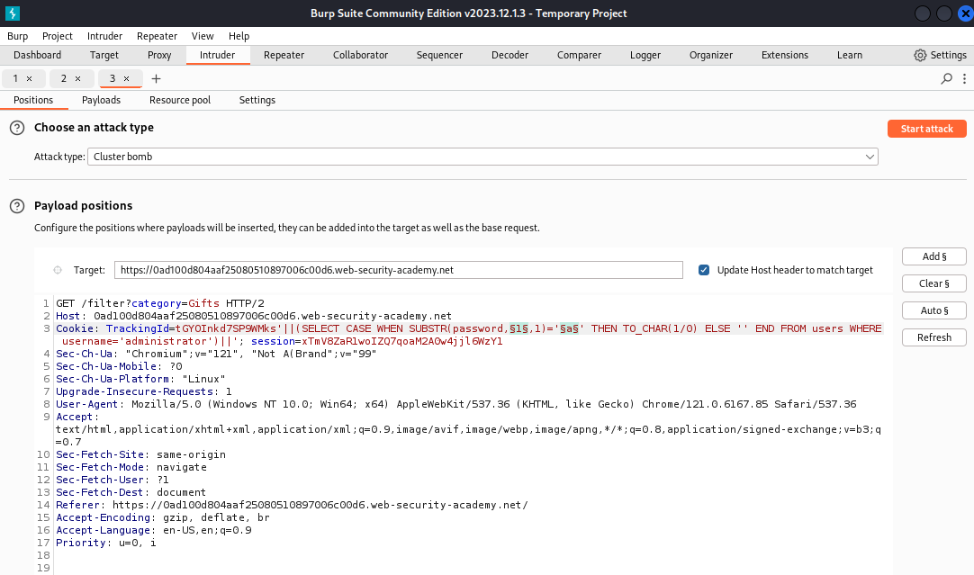Click the Upgrade-Insecure-Requests header line

coord(143,391)
